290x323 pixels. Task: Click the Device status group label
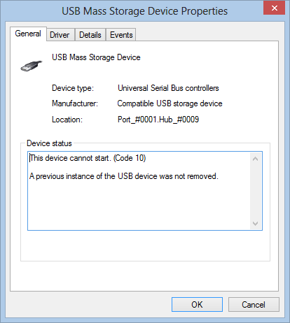click(x=49, y=143)
